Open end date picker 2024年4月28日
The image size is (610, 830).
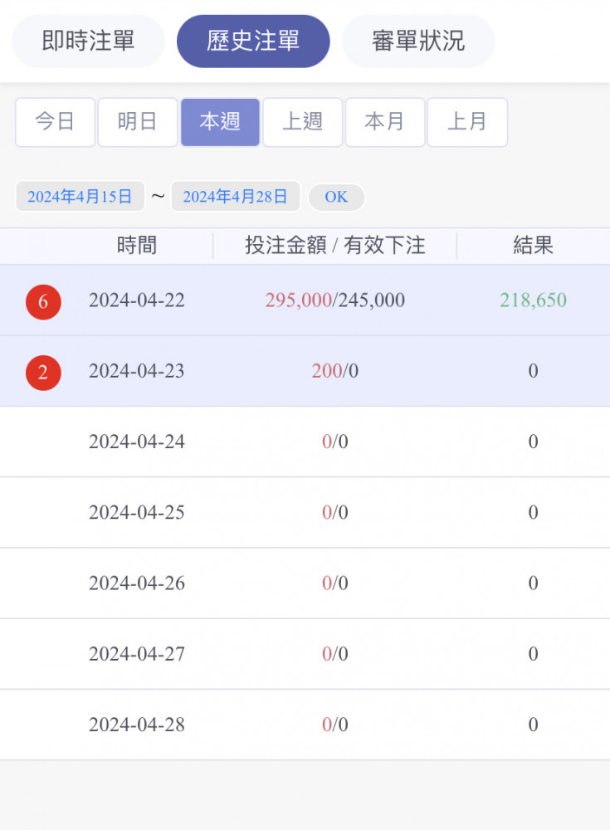click(x=236, y=197)
